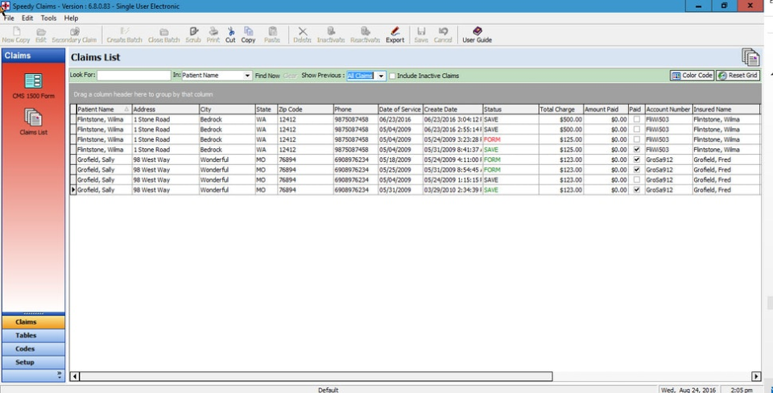The width and height of the screenshot is (773, 393).
Task: Uncheck Paid for claim created 05/31/2009 8:41:37
Action: [636, 150]
